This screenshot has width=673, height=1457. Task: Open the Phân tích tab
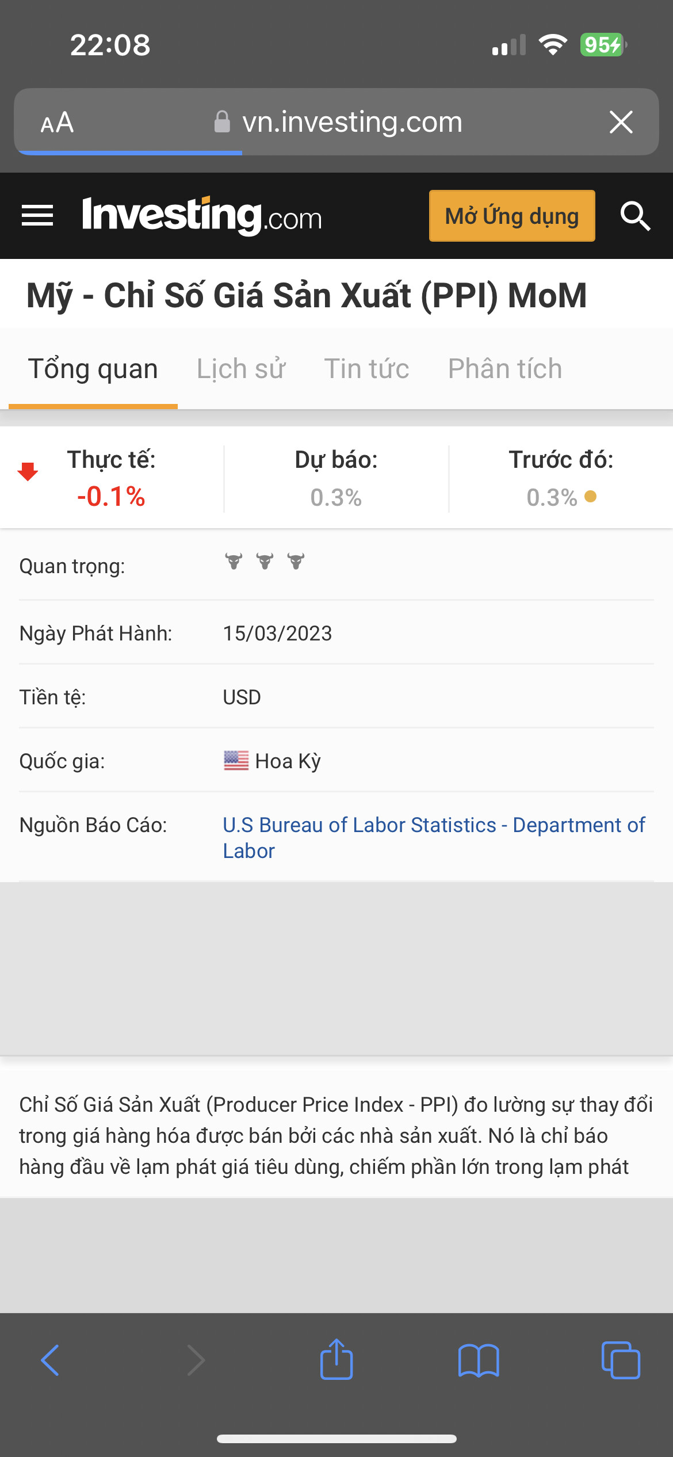click(x=504, y=369)
